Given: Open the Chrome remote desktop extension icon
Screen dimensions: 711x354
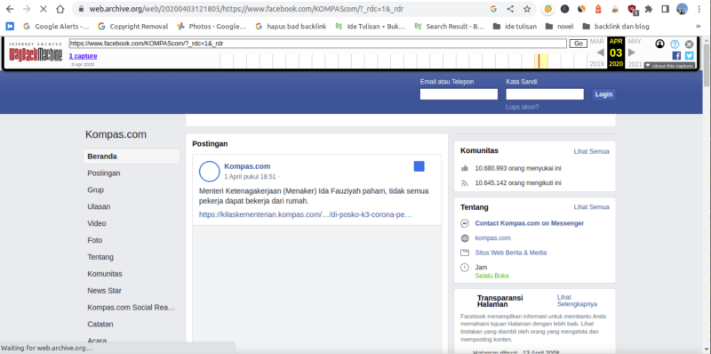Looking at the screenshot, I should pos(615,9).
